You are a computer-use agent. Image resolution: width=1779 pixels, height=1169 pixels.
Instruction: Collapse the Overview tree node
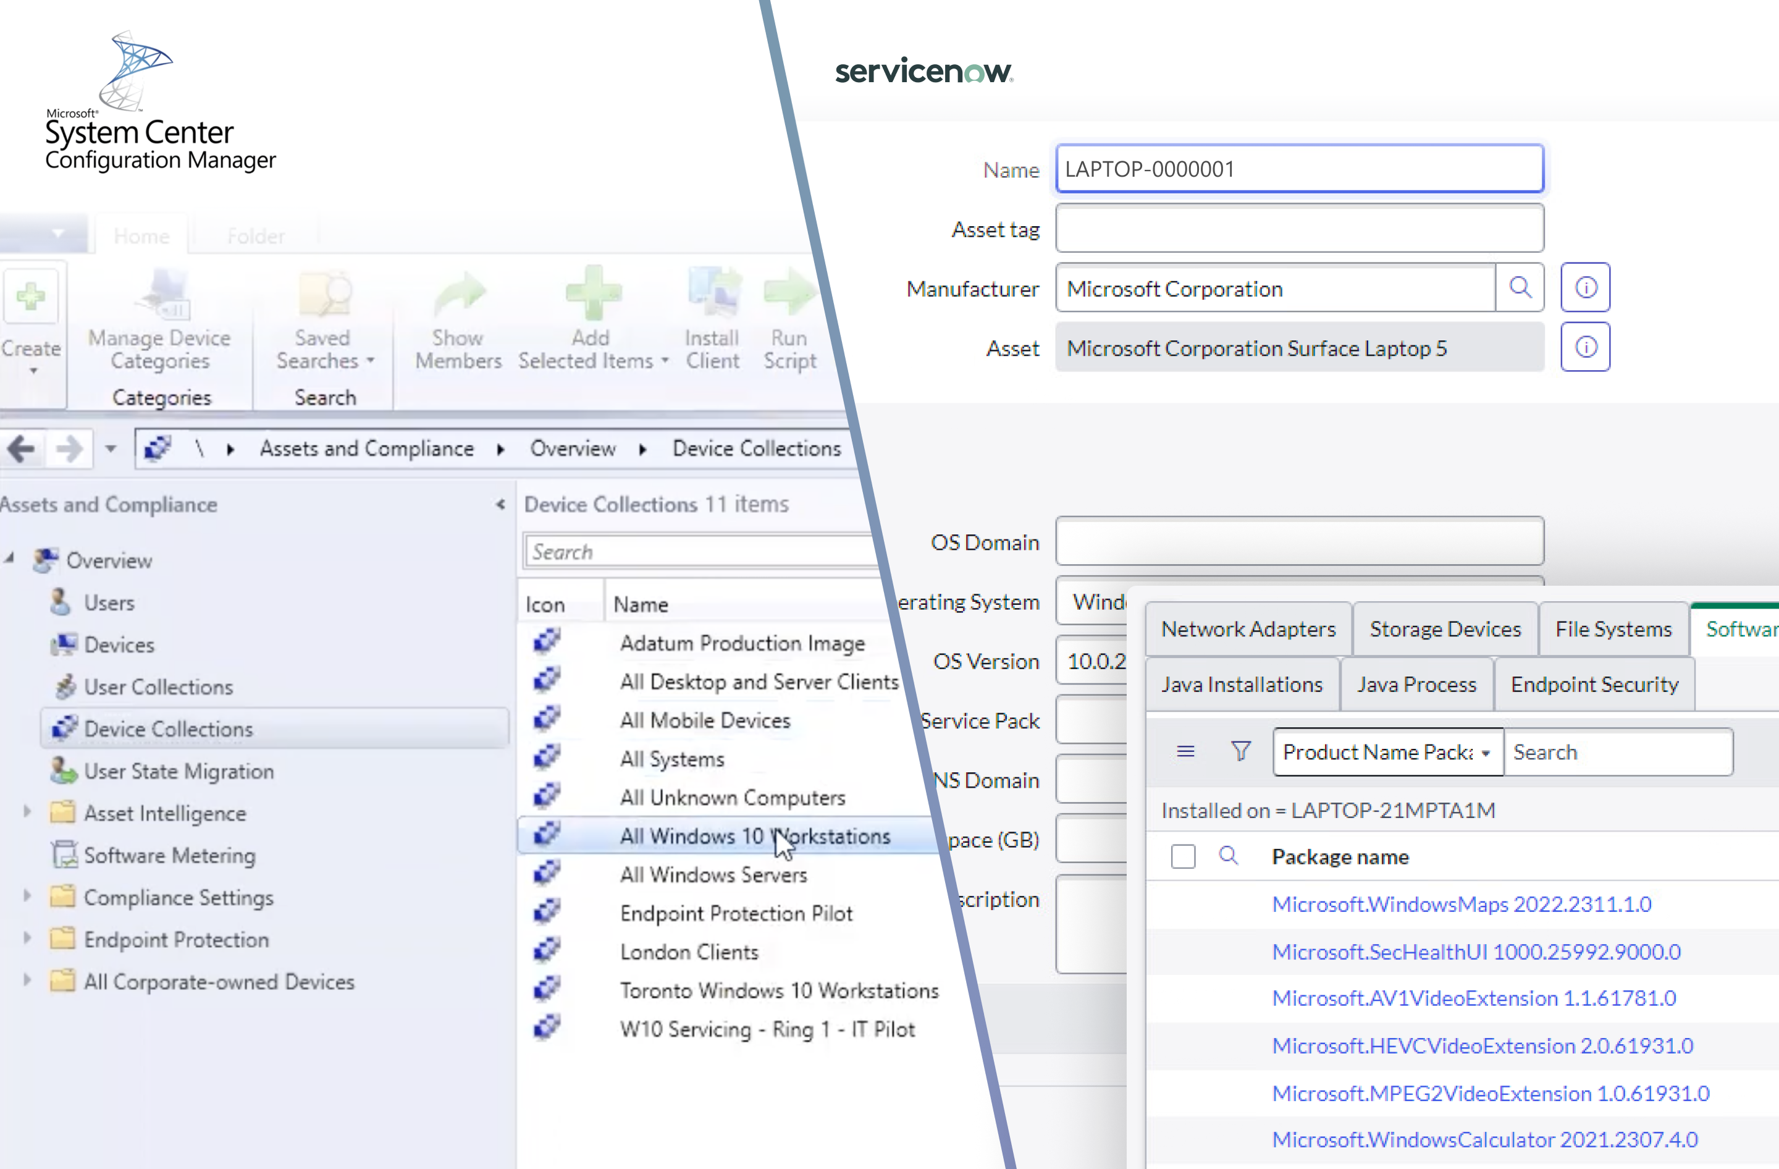[10, 559]
